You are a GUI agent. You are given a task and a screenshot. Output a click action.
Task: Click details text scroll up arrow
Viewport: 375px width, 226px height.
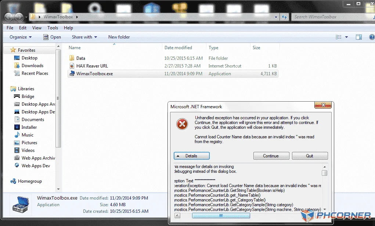point(325,167)
